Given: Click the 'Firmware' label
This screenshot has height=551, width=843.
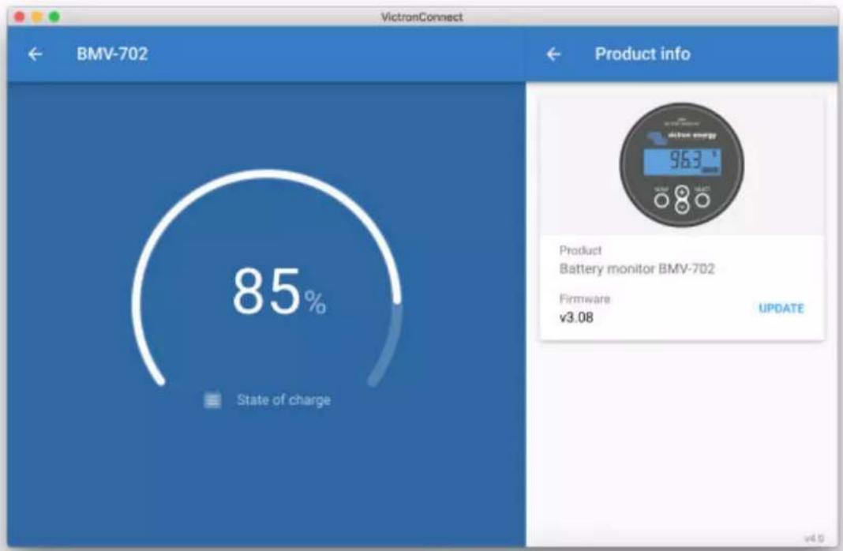Looking at the screenshot, I should coord(584,299).
